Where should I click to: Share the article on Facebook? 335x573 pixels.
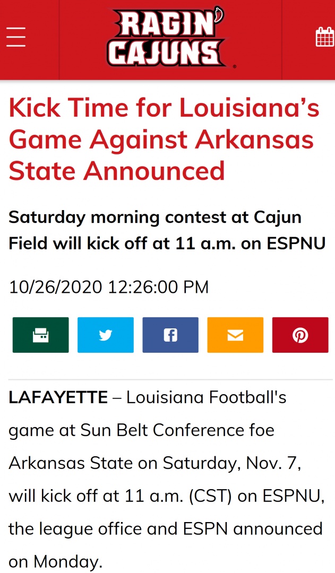(x=170, y=335)
